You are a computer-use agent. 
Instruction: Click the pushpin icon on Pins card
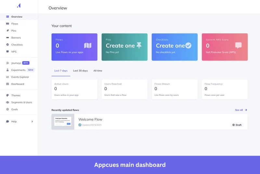(x=139, y=45)
